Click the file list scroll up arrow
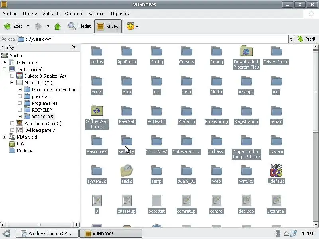Viewport: 319px width, 239px height. pyautogui.click(x=315, y=47)
